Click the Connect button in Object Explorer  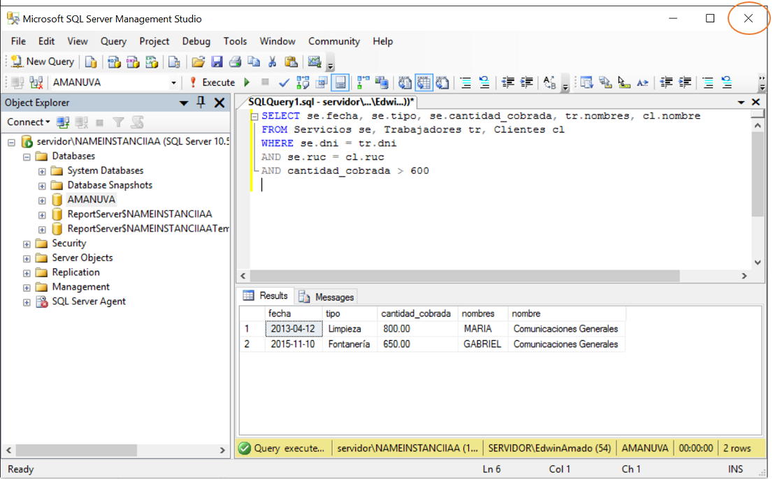tap(24, 122)
